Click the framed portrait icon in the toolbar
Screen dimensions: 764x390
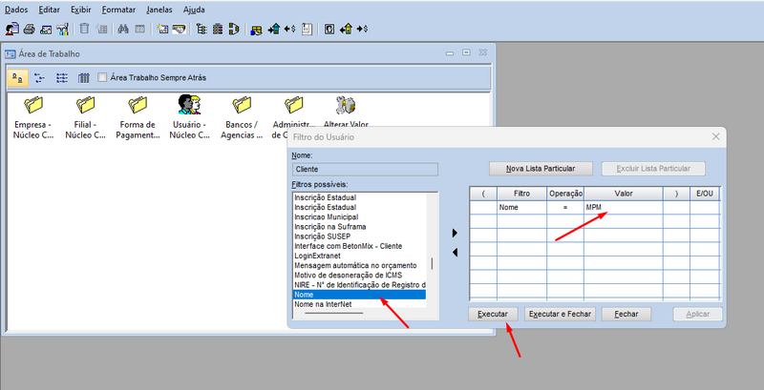(329, 30)
